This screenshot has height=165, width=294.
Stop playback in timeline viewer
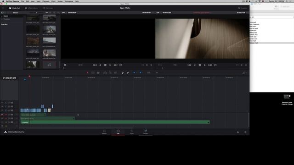[200, 65]
